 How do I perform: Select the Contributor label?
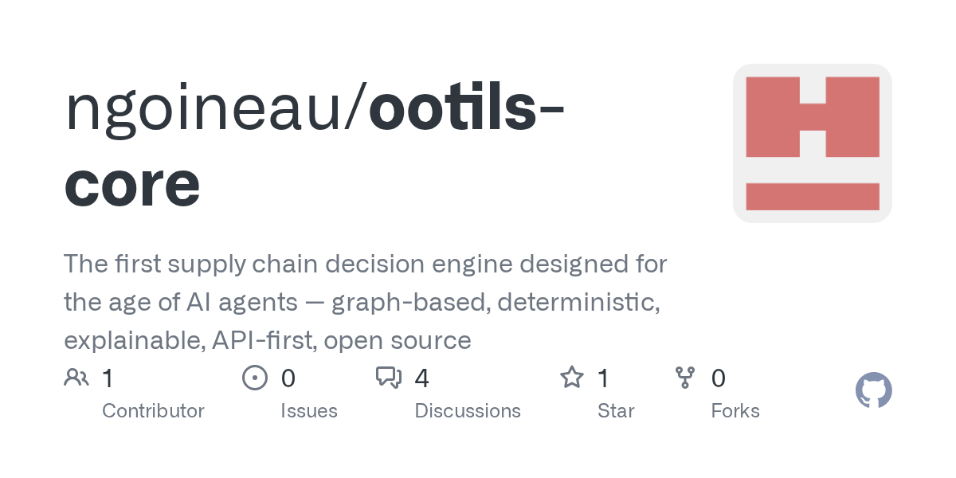click(x=153, y=411)
